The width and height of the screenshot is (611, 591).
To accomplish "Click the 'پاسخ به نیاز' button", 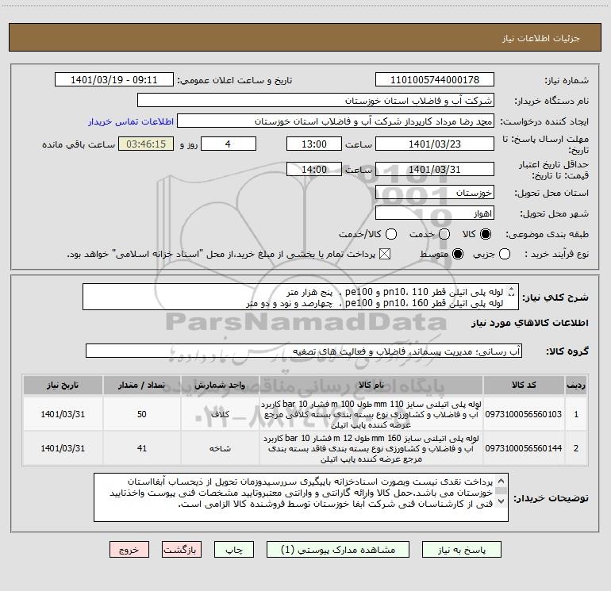I will pos(461,550).
